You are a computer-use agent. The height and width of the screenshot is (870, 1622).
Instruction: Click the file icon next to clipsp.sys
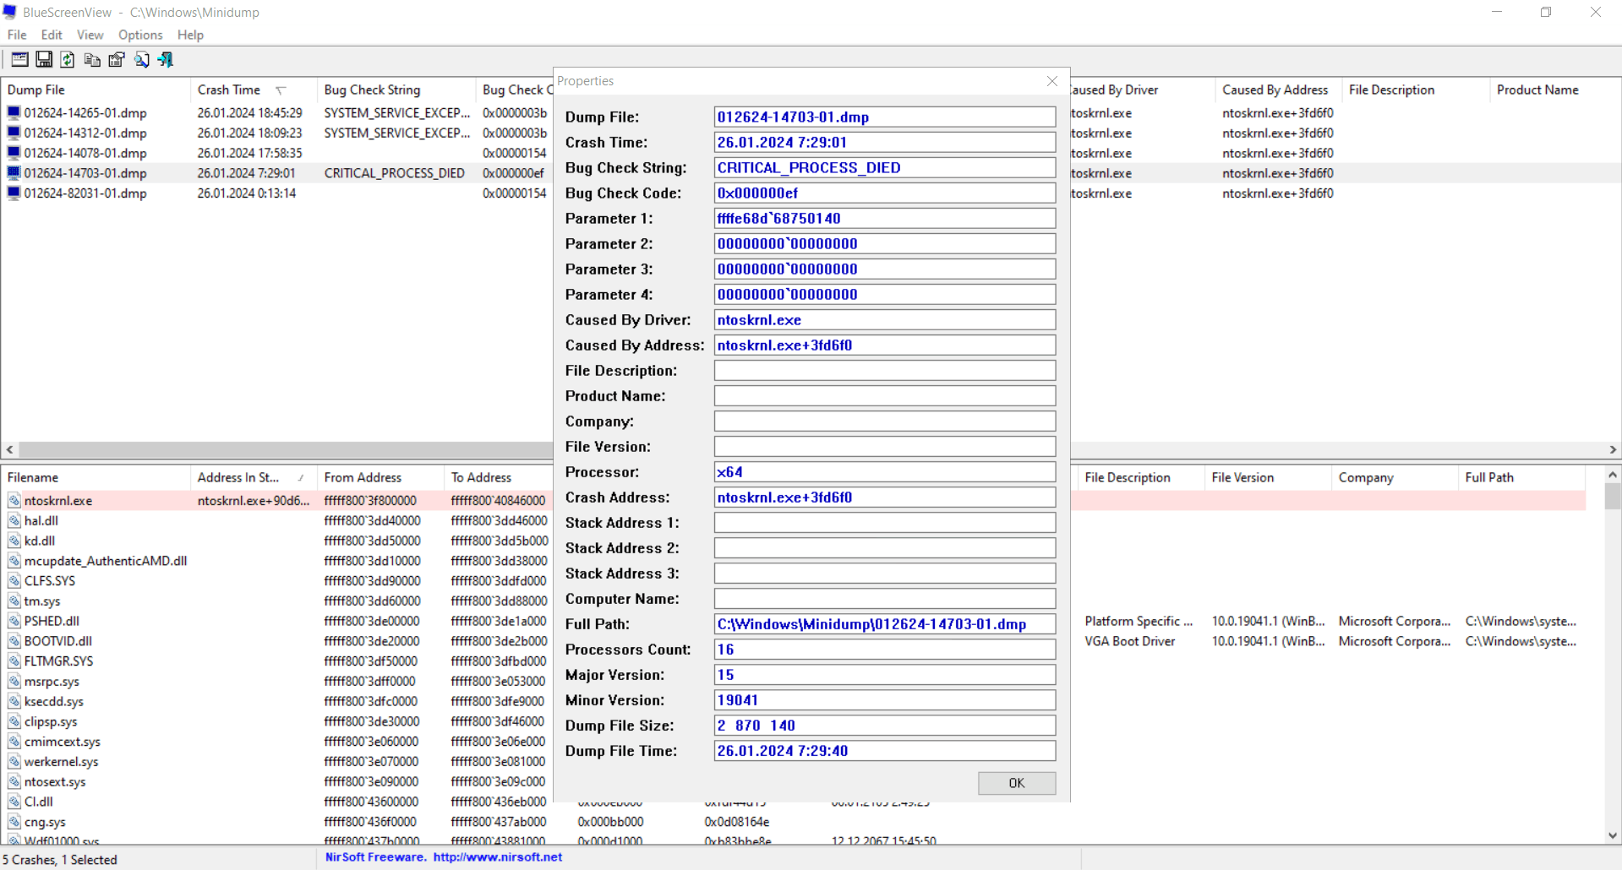(14, 721)
